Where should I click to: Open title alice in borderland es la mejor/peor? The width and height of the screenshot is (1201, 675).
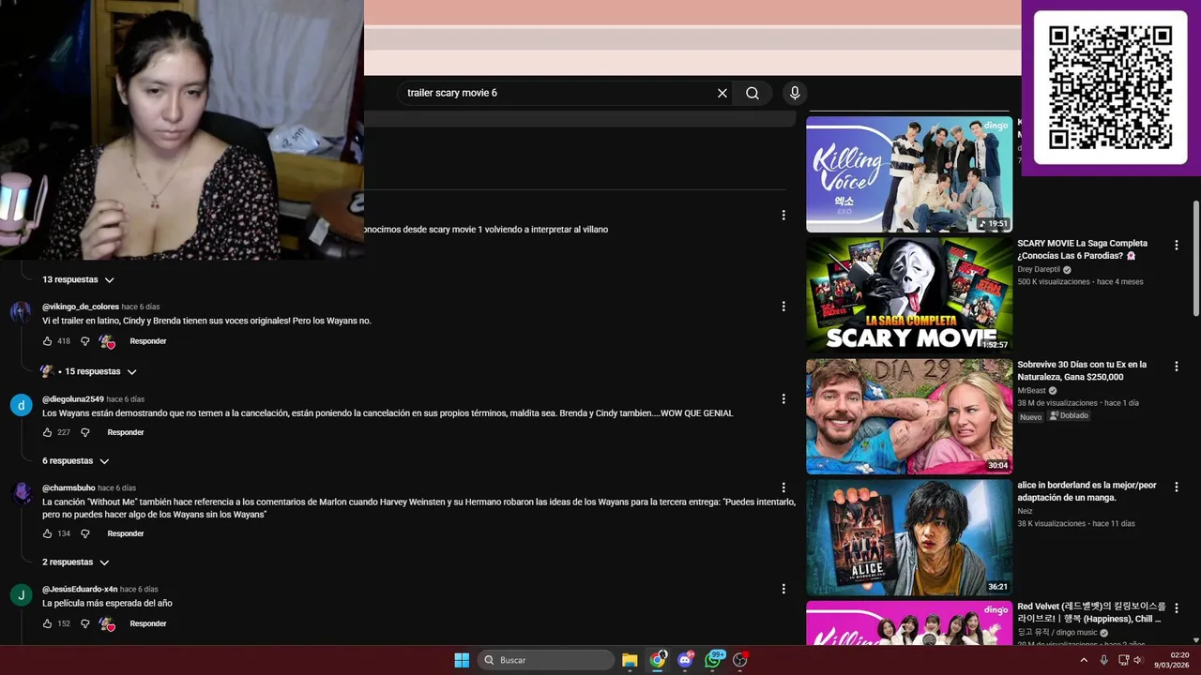pyautogui.click(x=1087, y=491)
